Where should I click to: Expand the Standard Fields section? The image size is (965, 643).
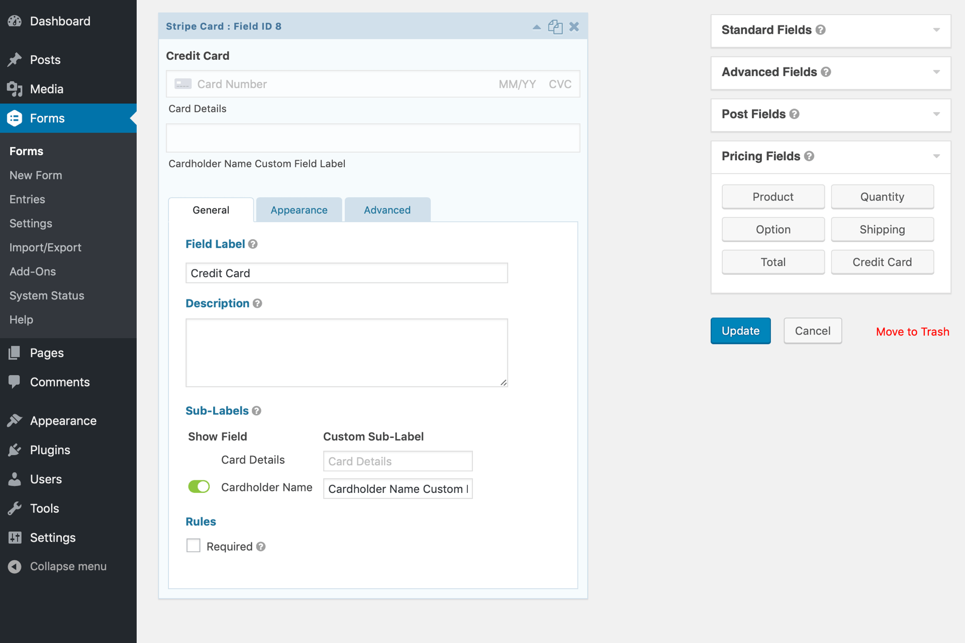(936, 30)
